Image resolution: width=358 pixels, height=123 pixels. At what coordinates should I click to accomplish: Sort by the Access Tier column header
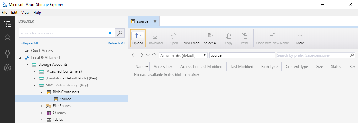(x=163, y=67)
